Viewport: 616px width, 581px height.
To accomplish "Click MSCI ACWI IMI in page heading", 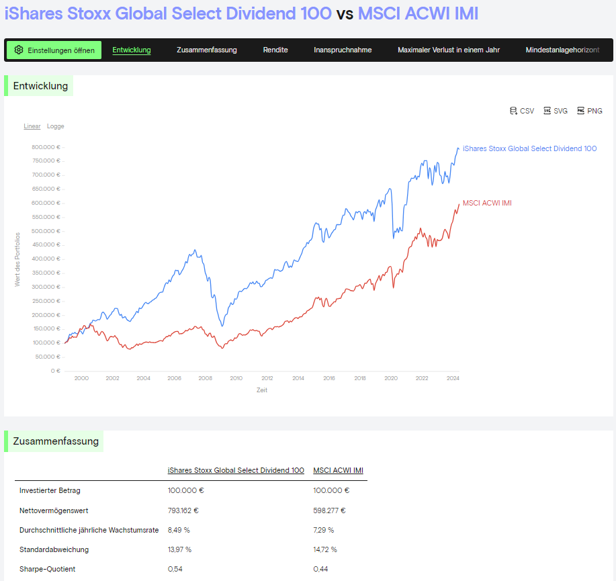I will 418,13.
